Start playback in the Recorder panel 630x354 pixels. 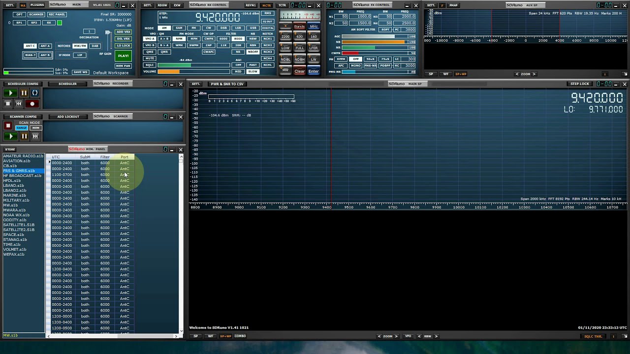10,93
